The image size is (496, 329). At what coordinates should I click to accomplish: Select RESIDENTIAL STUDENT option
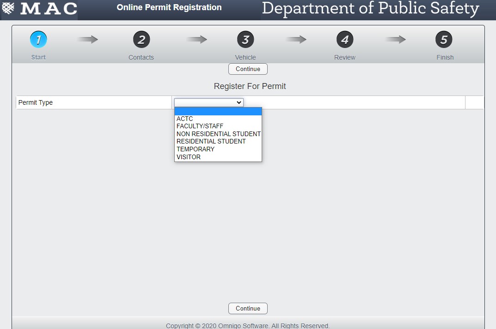(210, 141)
